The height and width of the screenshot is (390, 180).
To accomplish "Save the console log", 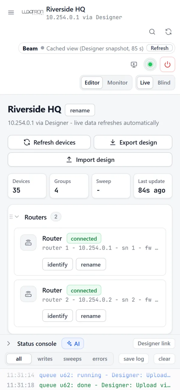I will coord(134,359).
